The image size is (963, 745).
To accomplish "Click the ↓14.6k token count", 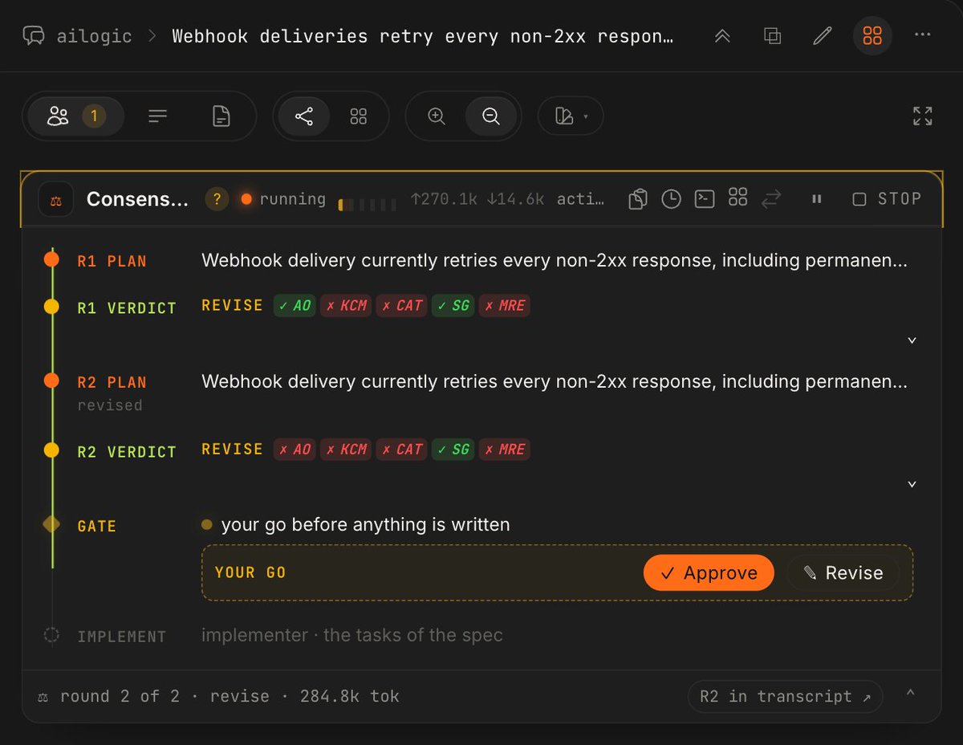I will coord(515,199).
